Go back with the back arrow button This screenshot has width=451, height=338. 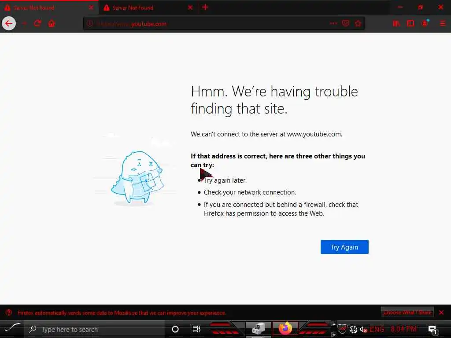(9, 23)
